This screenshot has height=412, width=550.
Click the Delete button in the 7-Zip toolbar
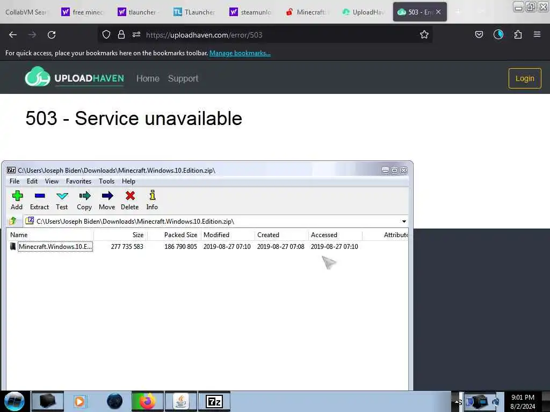(130, 201)
